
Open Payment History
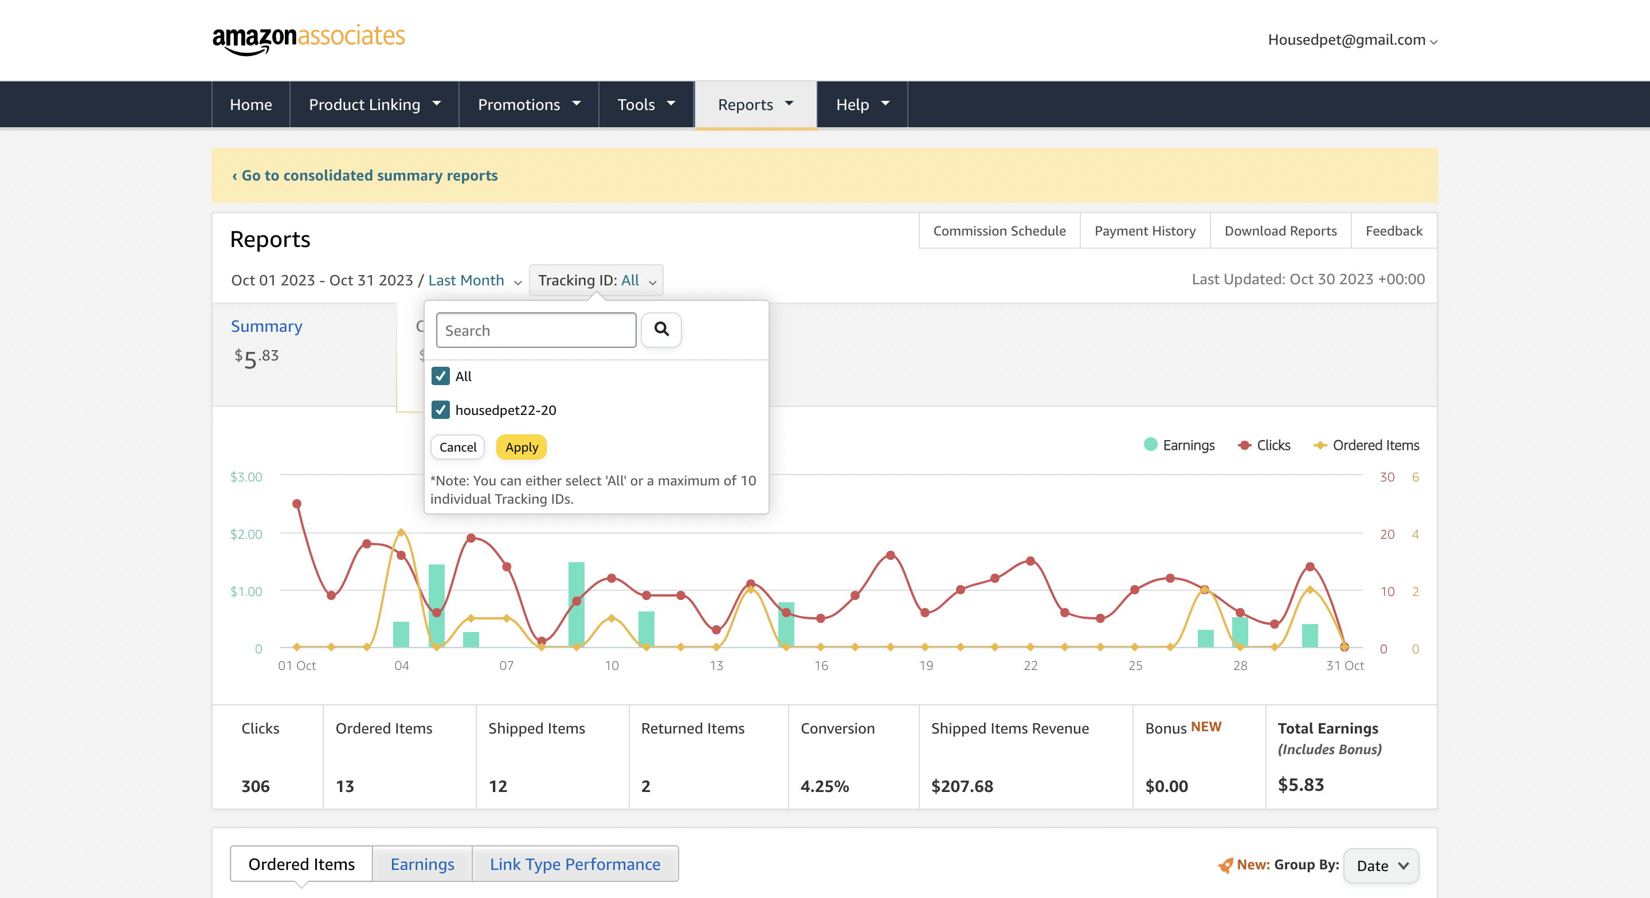coord(1145,230)
